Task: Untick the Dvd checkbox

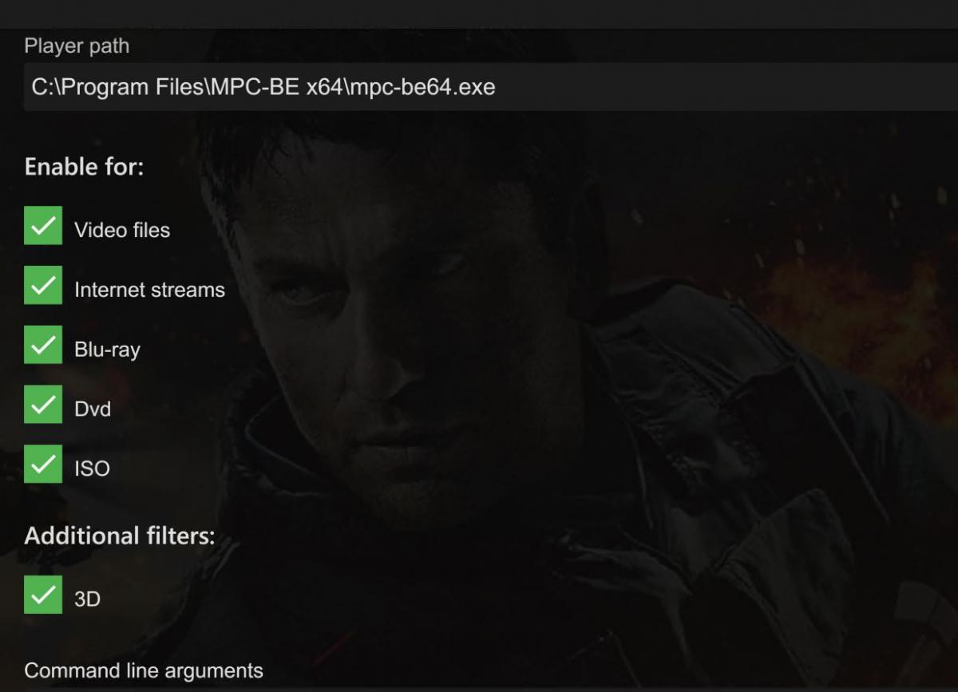Action: click(43, 406)
